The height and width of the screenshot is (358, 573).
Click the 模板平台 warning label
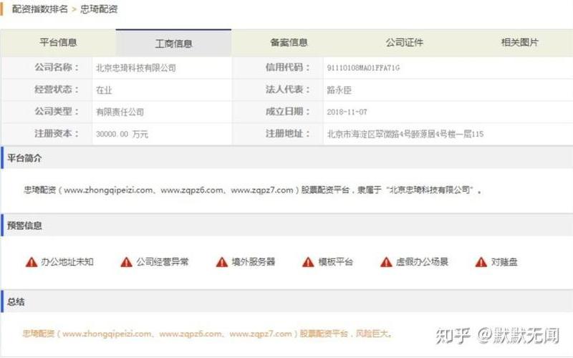point(335,262)
